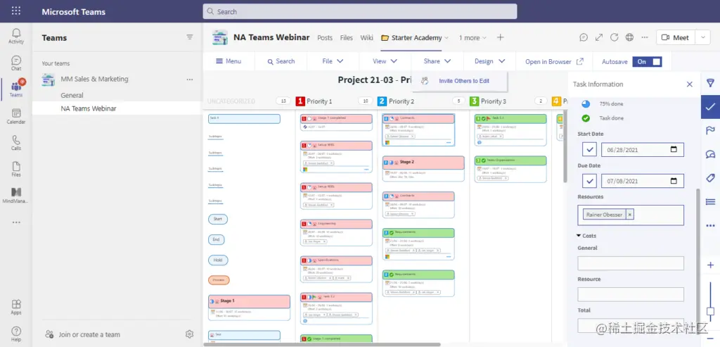Zoom in with the plus icon
720x347 pixels.
[x=710, y=265]
